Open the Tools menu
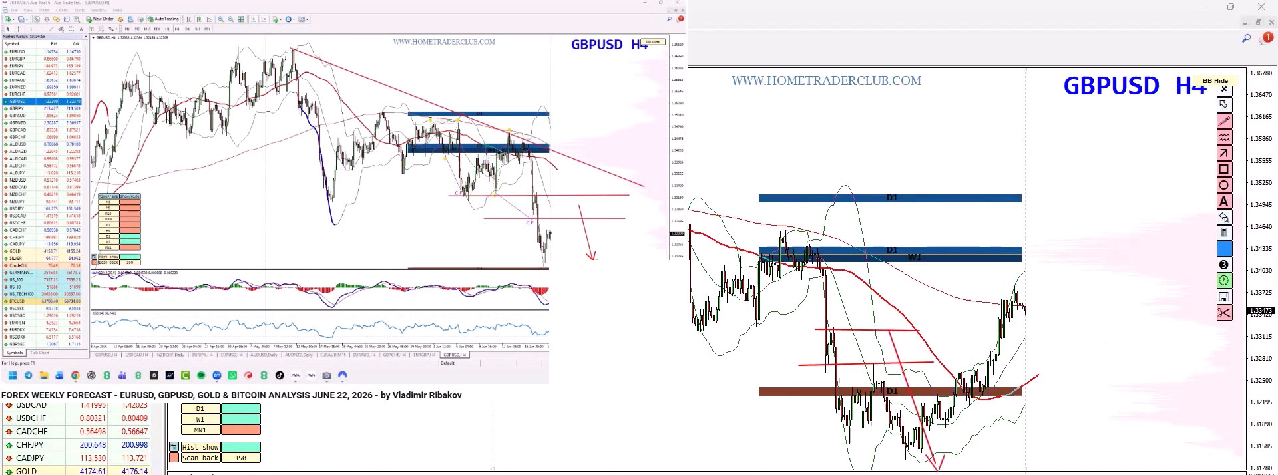This screenshot has height=475, width=1278. pyautogui.click(x=79, y=10)
